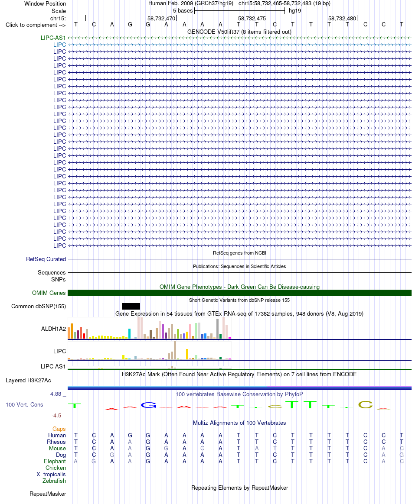Click the Layered H3K27Ac track label
Screen dimensions: 412x504
(x=28, y=381)
